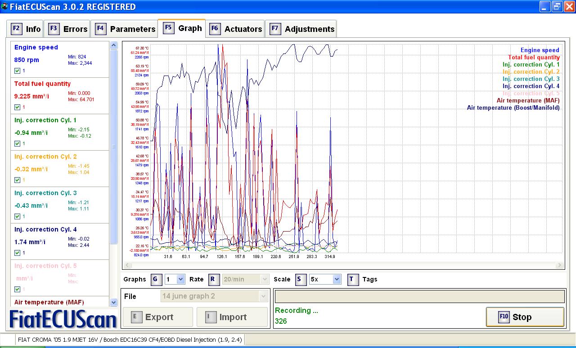Switch to the Errors tab

(x=67, y=29)
